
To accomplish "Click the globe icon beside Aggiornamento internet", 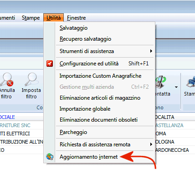I will pos(50,157).
